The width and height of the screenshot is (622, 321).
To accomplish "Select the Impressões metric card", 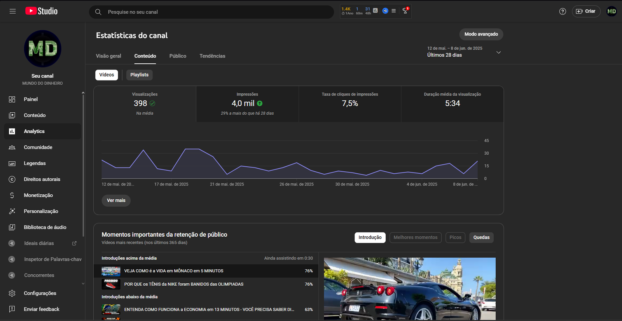I will click(x=247, y=104).
